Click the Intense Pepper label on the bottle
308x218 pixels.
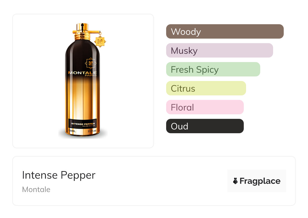coord(83,124)
